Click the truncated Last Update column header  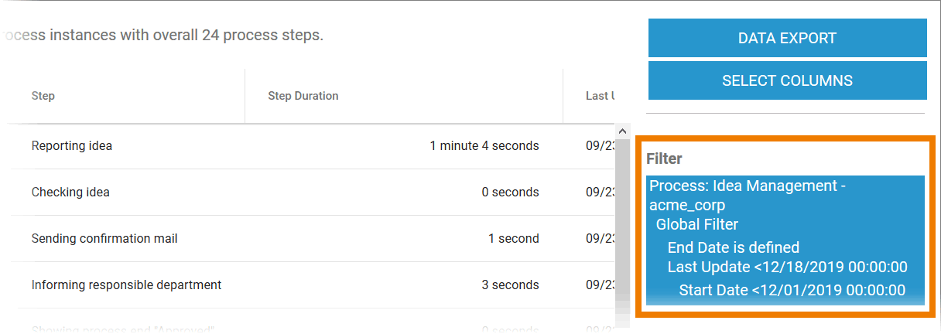600,96
